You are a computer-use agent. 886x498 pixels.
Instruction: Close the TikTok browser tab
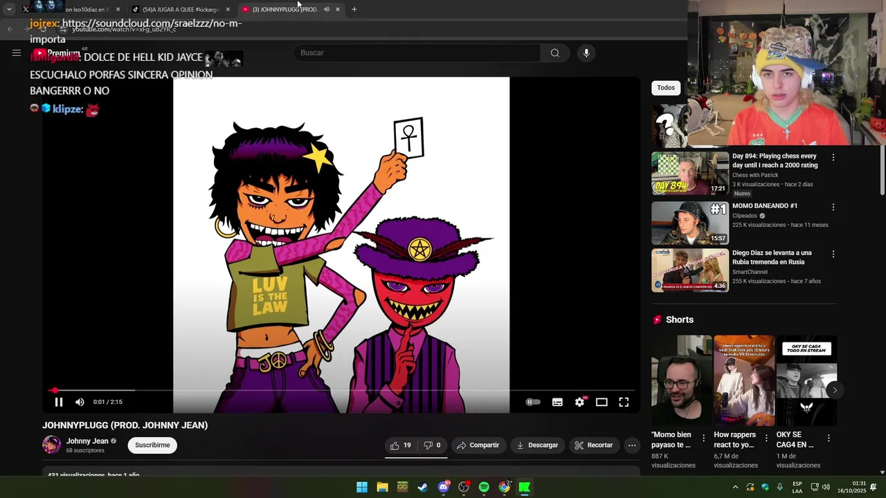pos(228,9)
